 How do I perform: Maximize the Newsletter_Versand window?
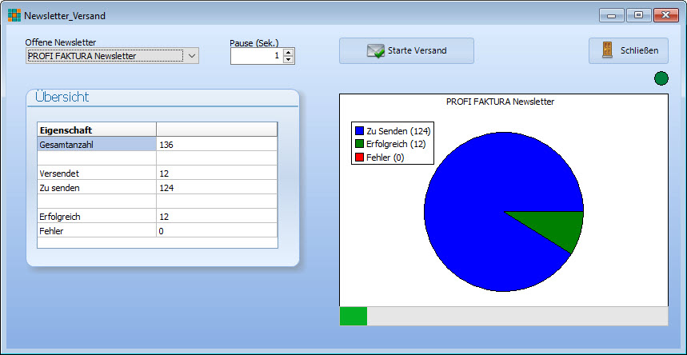click(639, 15)
